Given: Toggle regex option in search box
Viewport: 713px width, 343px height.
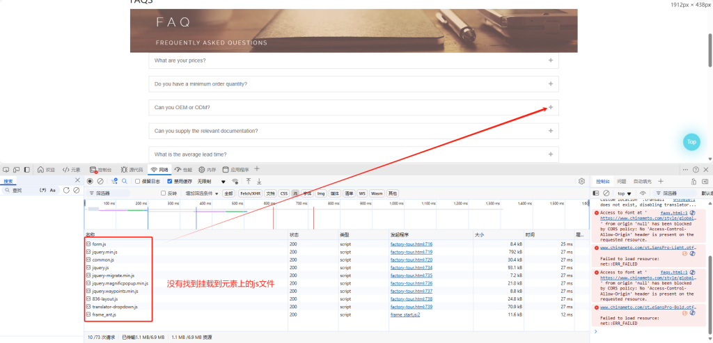Looking at the screenshot, I should coord(43,191).
